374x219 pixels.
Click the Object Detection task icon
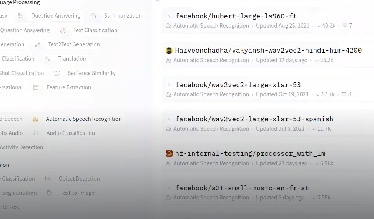[x=48, y=178]
